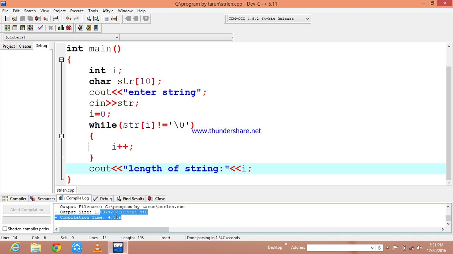
Task: Click the Replace toolbar icon
Action: click(96, 19)
